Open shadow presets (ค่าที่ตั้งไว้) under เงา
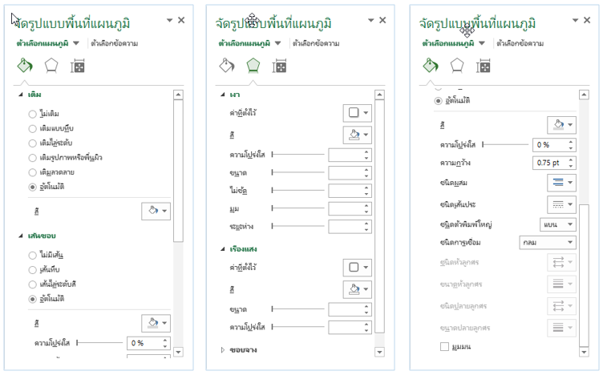 pyautogui.click(x=357, y=113)
